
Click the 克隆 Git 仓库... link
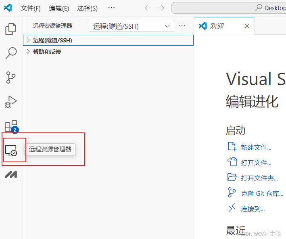262,193
